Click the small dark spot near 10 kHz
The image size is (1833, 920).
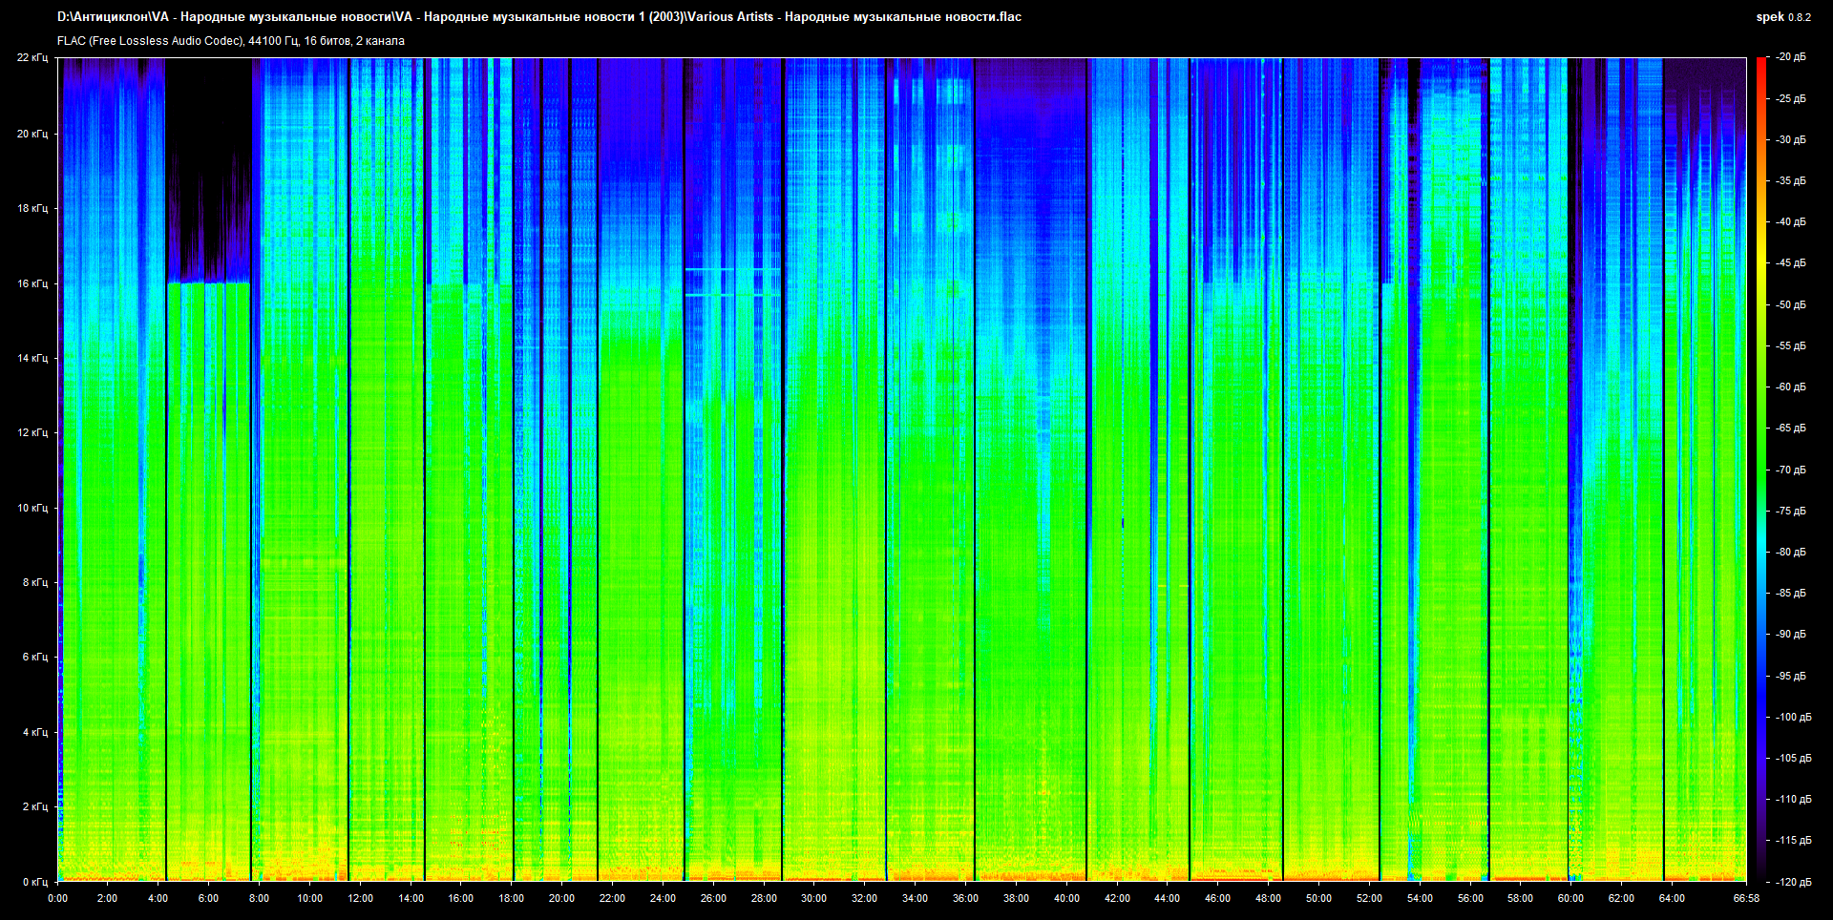click(1123, 523)
